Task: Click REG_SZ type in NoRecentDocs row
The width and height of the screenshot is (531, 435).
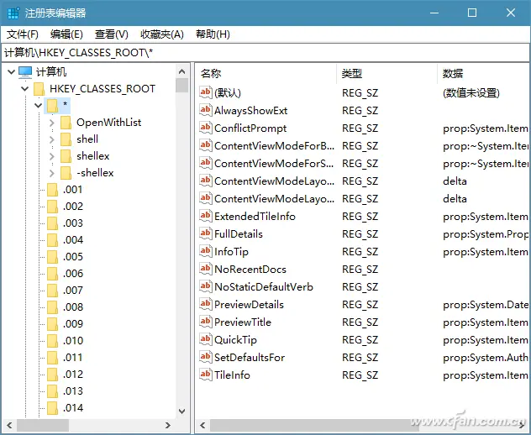Action: [x=360, y=269]
